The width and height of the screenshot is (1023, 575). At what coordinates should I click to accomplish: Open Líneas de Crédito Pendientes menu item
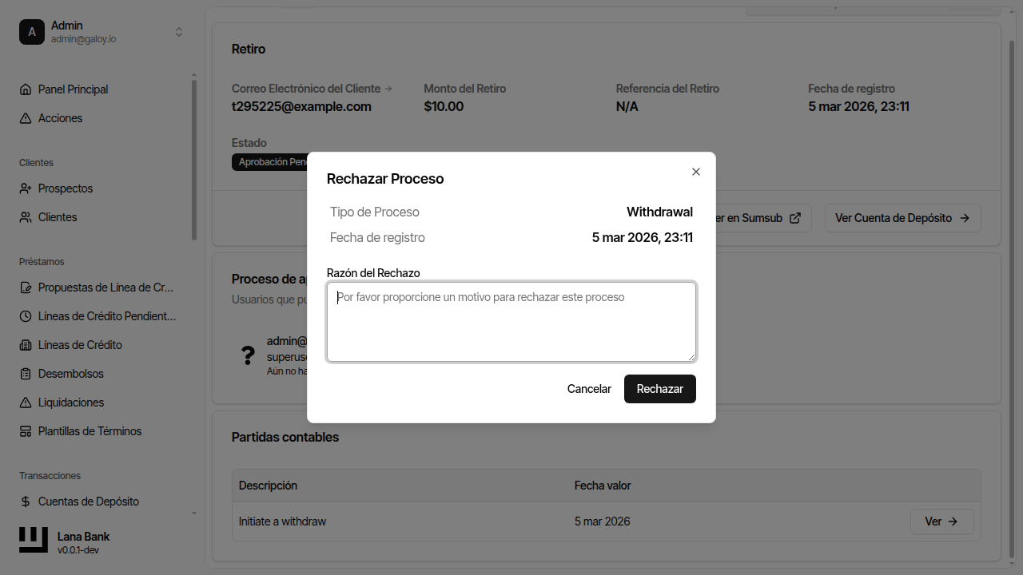point(106,316)
